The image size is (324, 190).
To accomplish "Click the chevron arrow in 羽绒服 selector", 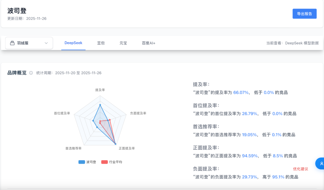I will coord(46,43).
